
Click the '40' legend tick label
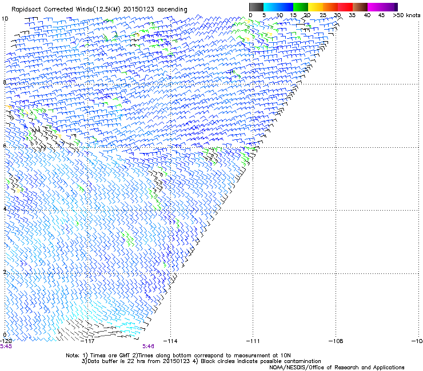click(x=367, y=15)
